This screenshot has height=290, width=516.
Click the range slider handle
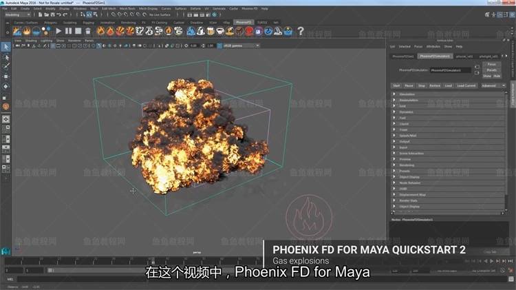(50, 271)
